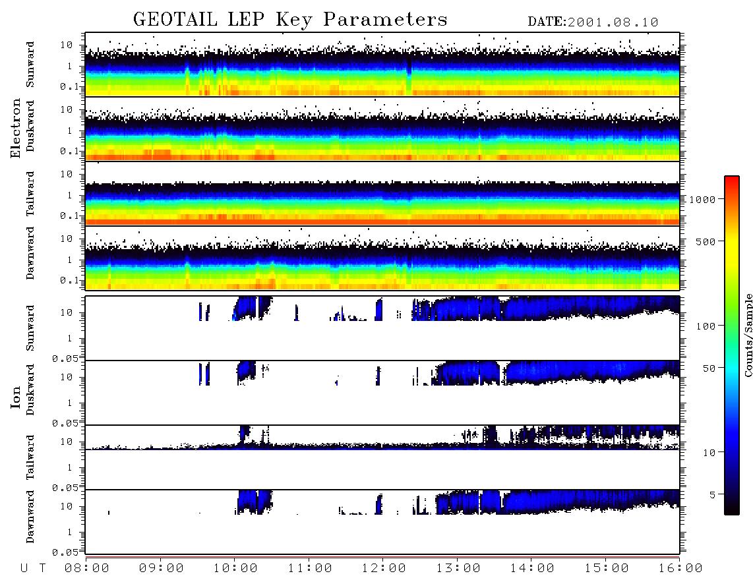Click the 'DATE:2001.08.10' label
Screen dimensions: 753x580
point(593,22)
